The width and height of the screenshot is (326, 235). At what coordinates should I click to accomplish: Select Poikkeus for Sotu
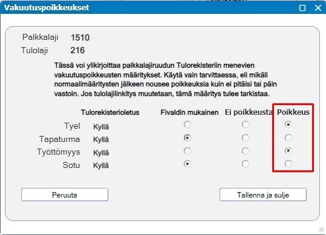(x=288, y=164)
